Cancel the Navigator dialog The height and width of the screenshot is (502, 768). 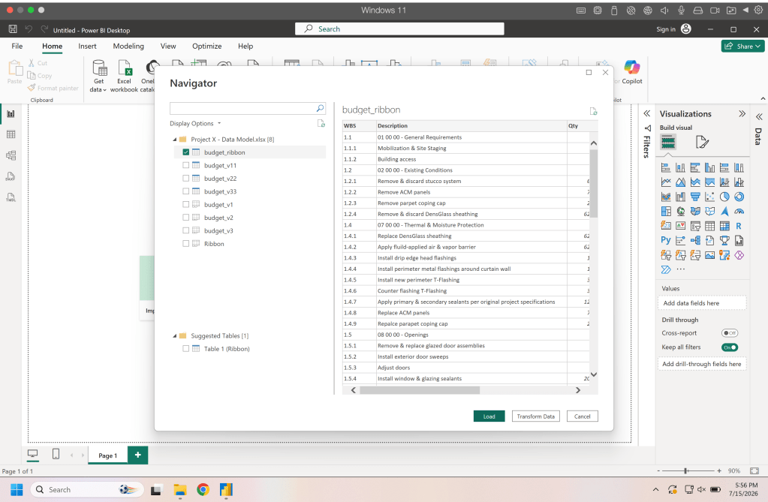pyautogui.click(x=582, y=416)
